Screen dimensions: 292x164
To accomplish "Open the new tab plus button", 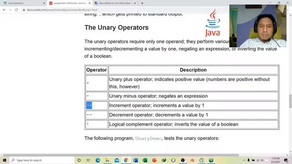I will (142, 3).
